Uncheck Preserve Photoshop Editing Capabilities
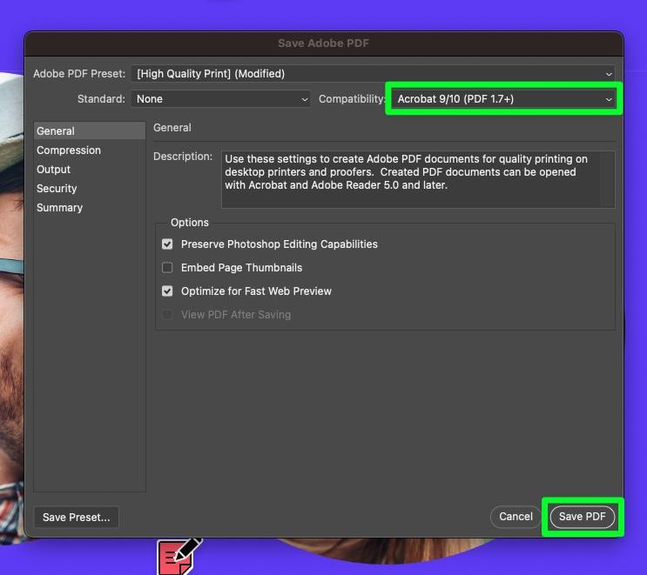 click(x=167, y=244)
